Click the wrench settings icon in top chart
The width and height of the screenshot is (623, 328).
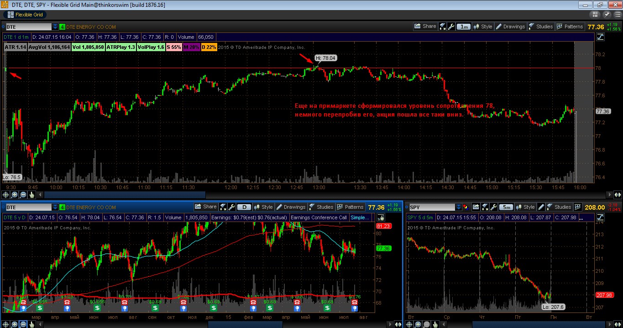[x=451, y=26]
